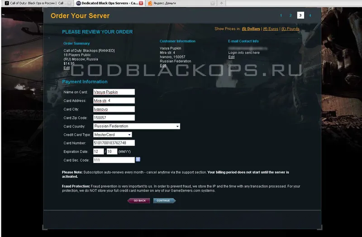Edit the Customer Information
The image size is (362, 237).
tap(163, 66)
